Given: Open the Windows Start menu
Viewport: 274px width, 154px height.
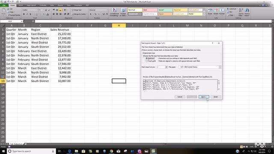Looking at the screenshot, I should (x=3, y=151).
